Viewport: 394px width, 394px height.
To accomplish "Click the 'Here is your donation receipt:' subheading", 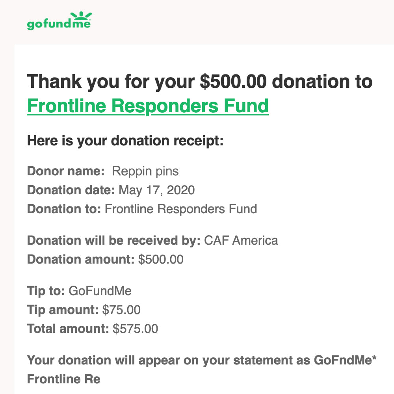I will tap(125, 141).
